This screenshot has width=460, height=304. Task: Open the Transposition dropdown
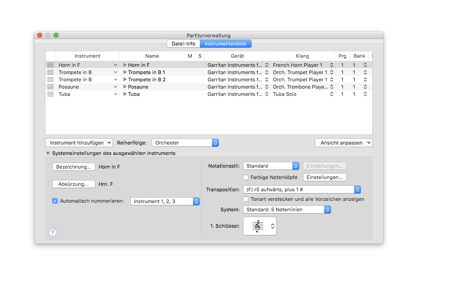click(302, 189)
